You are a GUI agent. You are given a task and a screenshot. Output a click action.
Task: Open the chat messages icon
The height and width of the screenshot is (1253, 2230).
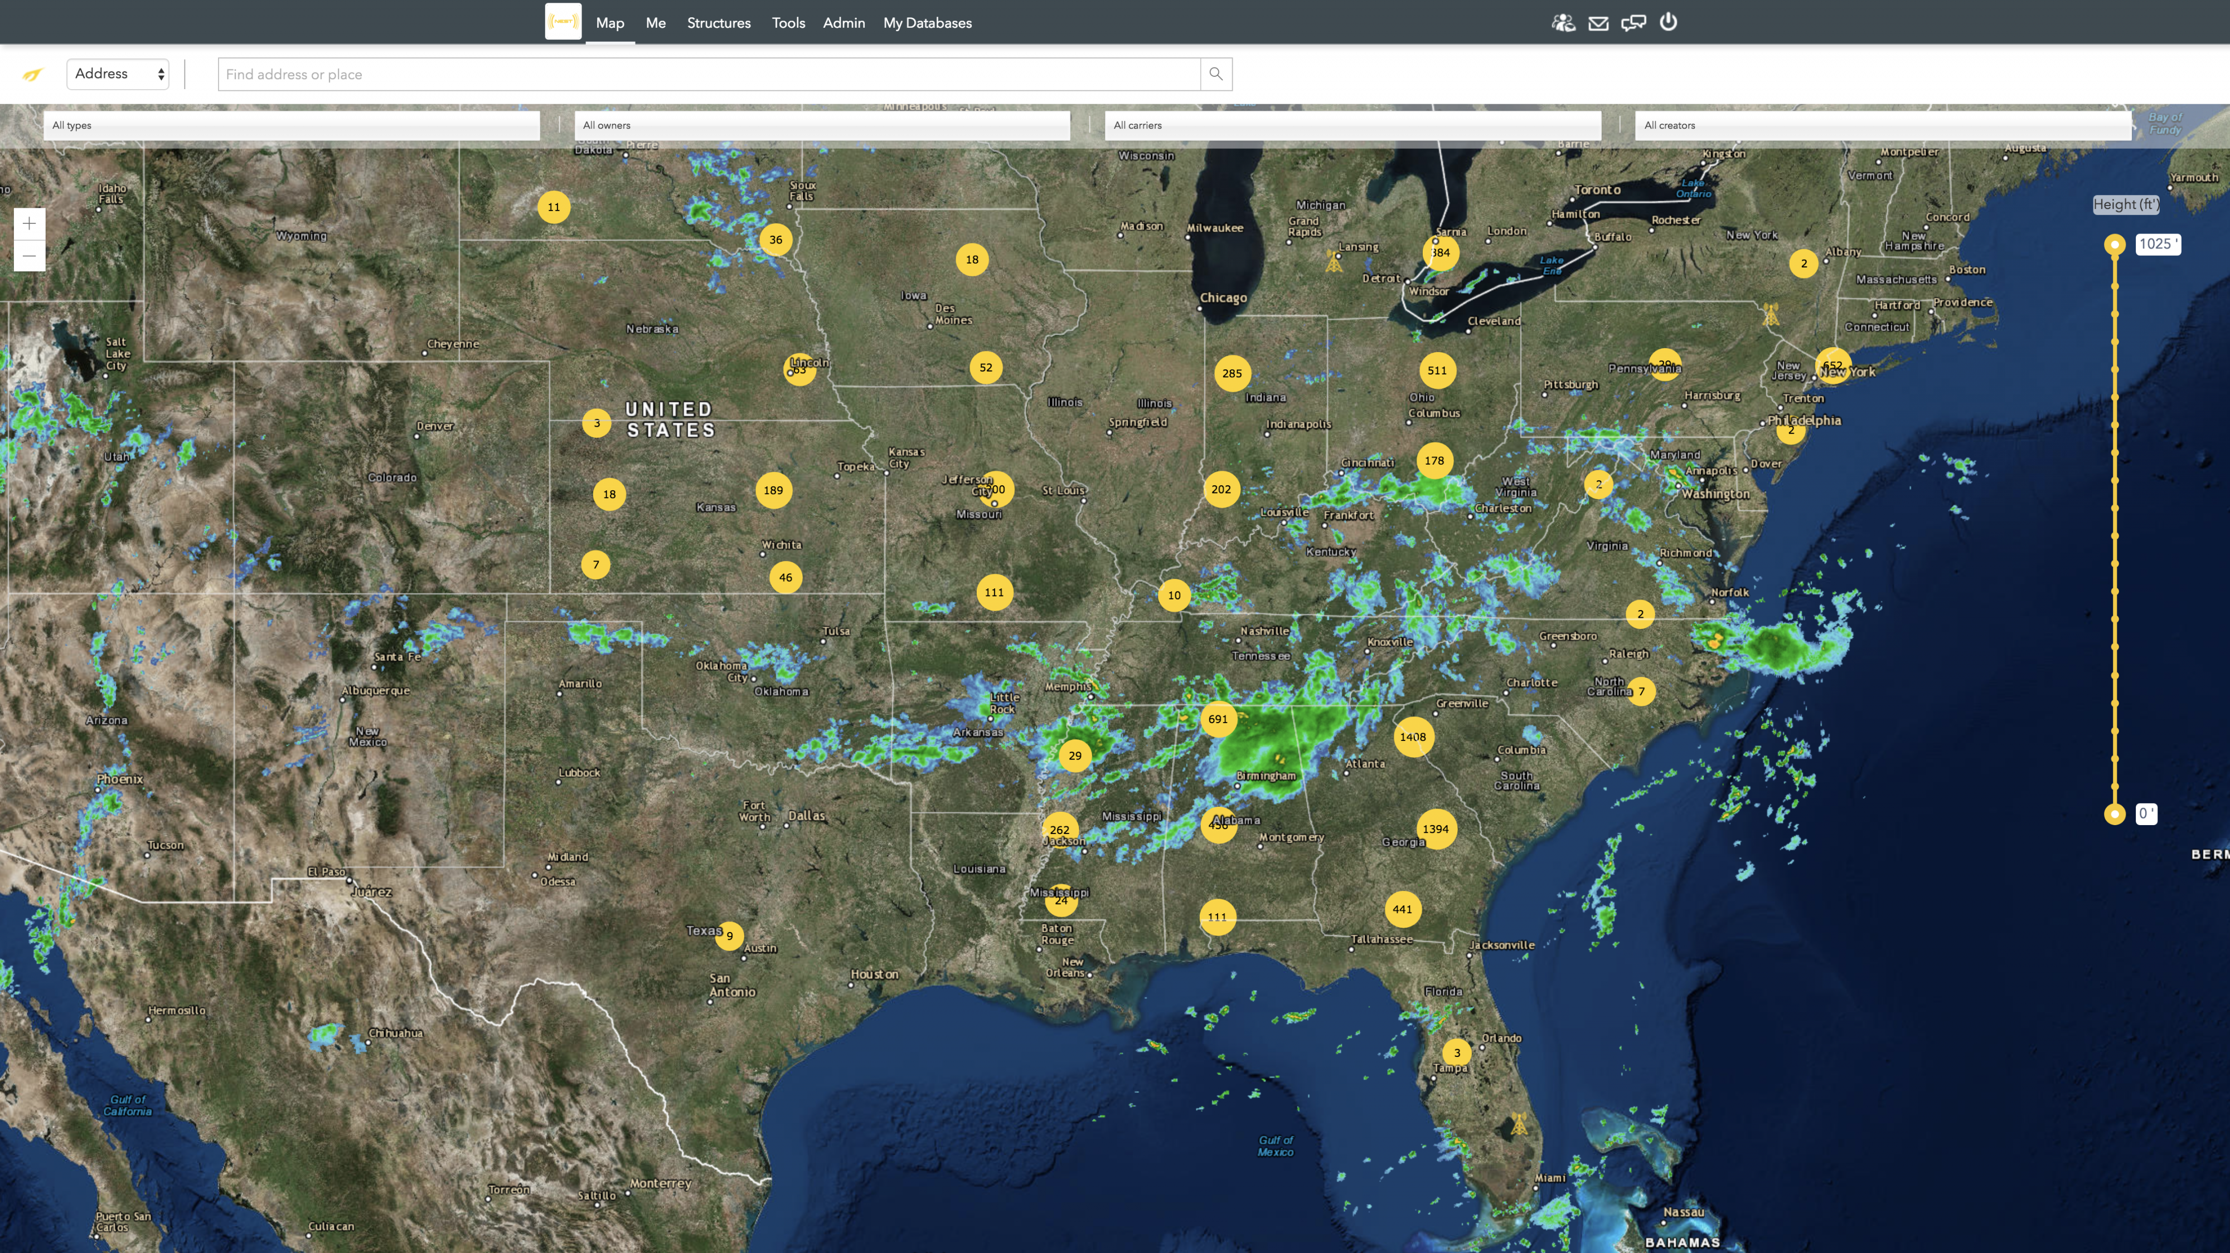(1633, 22)
